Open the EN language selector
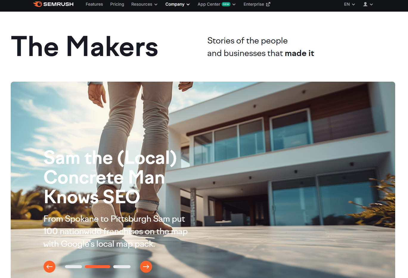408x278 pixels. (x=350, y=4)
